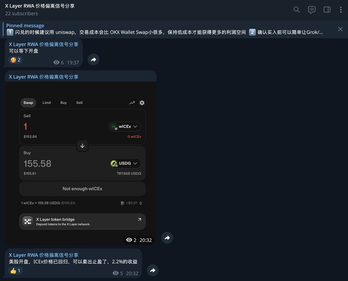
Task: Click the gas pump fee icon
Action: pyautogui.click(x=122, y=203)
